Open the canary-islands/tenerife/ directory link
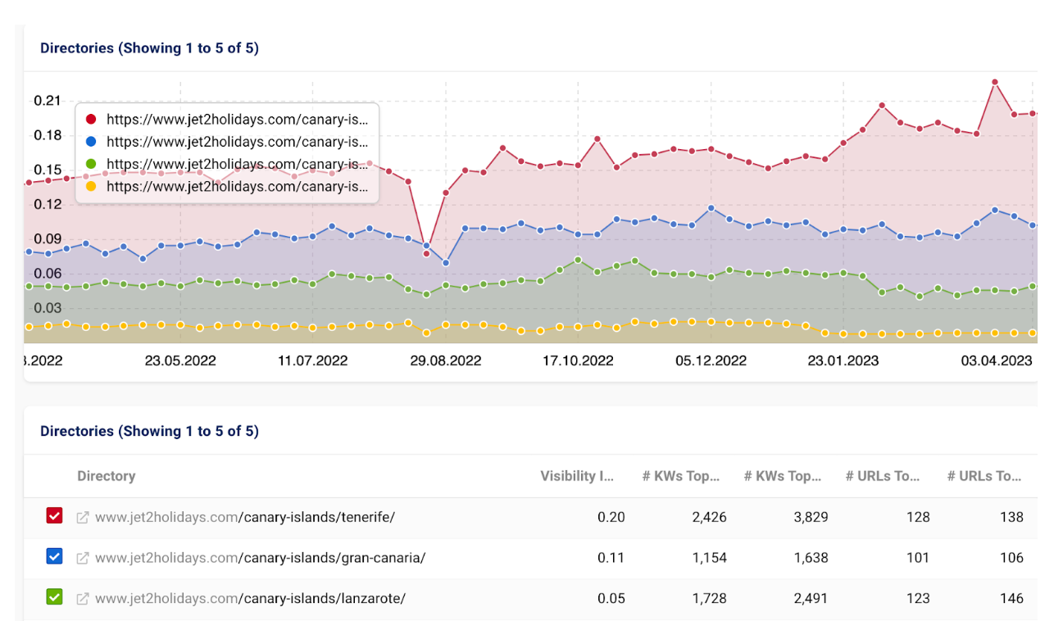The width and height of the screenshot is (1063, 630). 245,517
